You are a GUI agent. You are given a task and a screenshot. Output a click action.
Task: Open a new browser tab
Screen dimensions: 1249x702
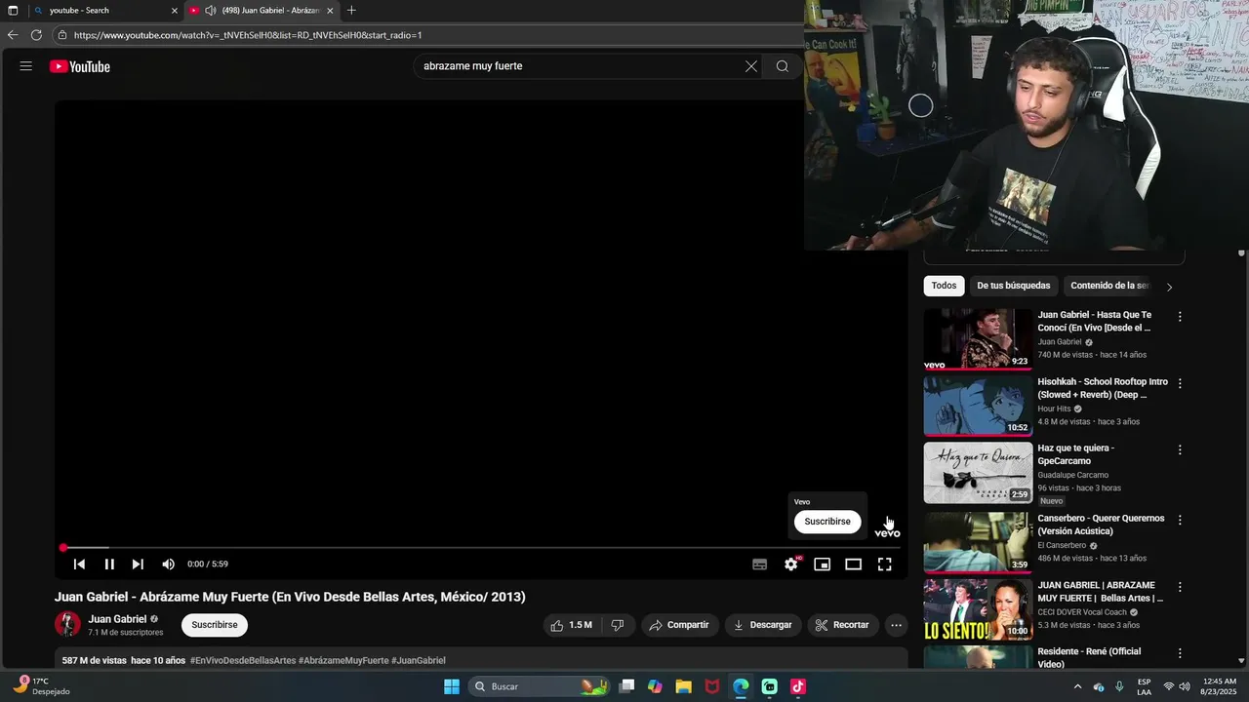pos(351,11)
